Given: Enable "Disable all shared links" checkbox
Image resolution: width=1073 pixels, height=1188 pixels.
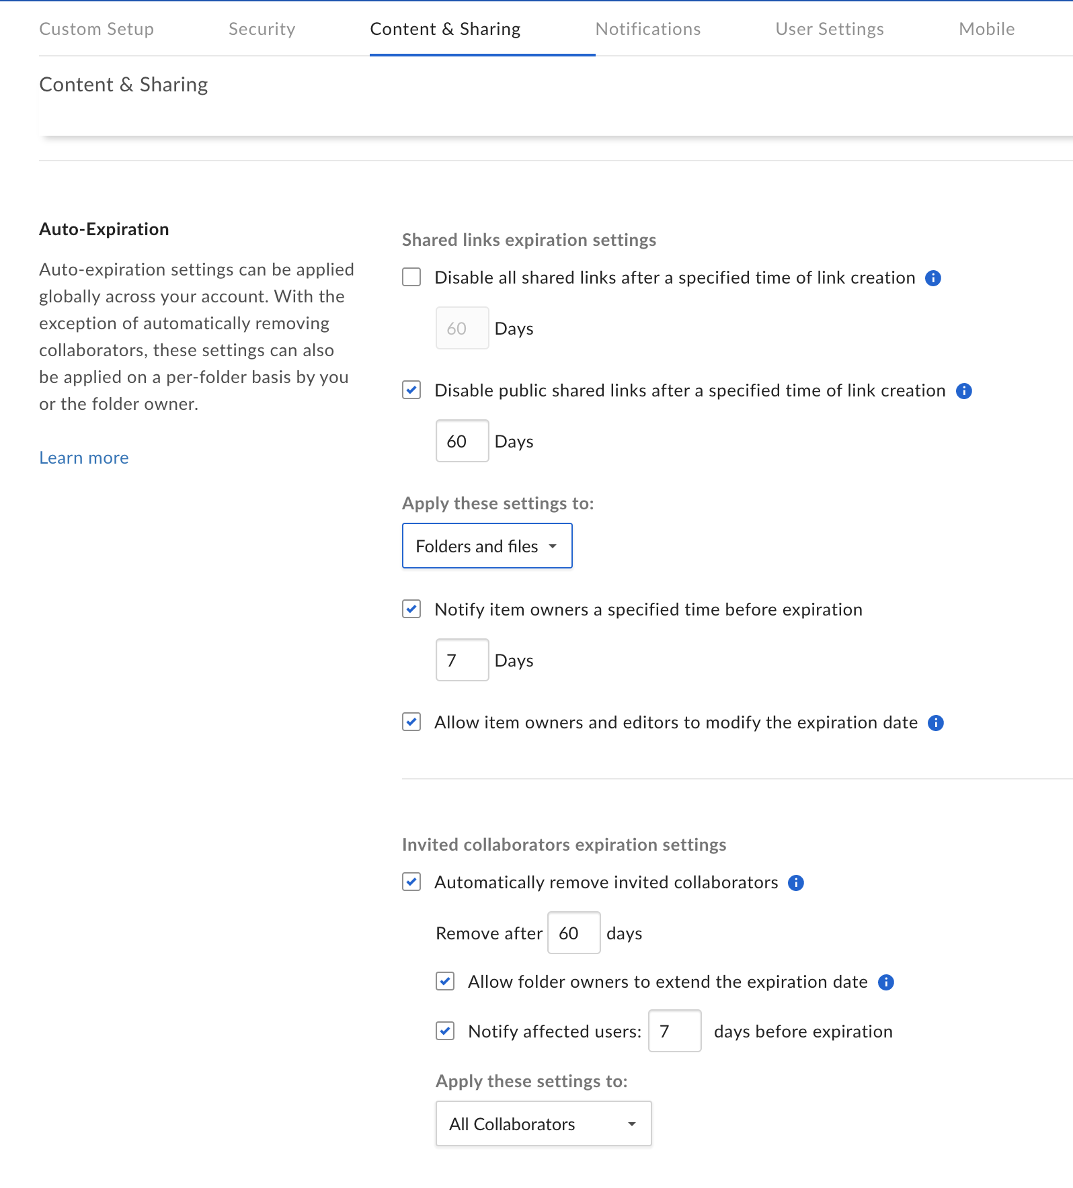Looking at the screenshot, I should (x=411, y=276).
